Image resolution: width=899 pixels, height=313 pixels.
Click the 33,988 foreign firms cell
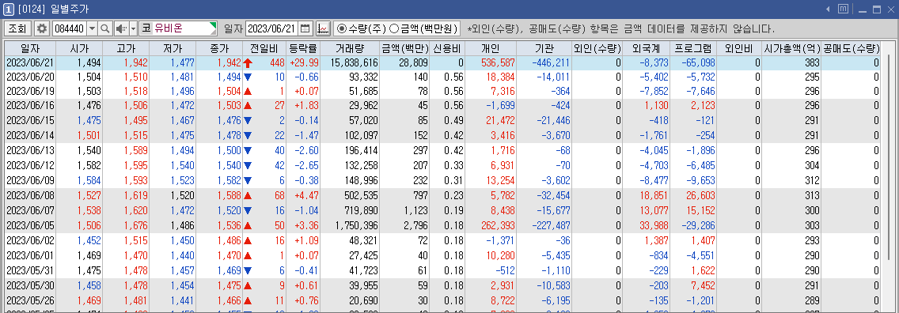pos(646,224)
